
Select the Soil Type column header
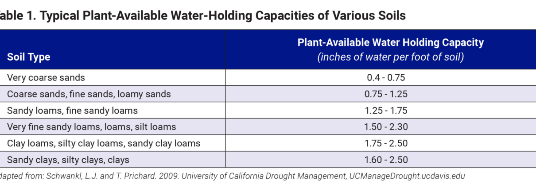coord(28,57)
